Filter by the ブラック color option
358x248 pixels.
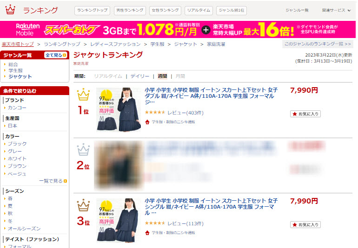tap(17, 144)
